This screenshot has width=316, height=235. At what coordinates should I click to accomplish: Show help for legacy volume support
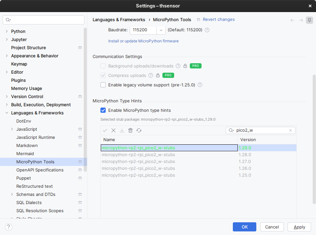click(200, 85)
